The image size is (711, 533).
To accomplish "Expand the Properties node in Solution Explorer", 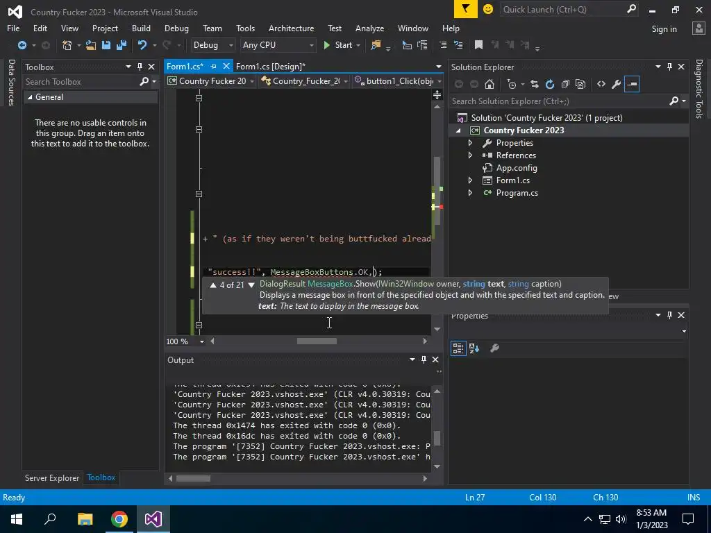I will coord(470,143).
